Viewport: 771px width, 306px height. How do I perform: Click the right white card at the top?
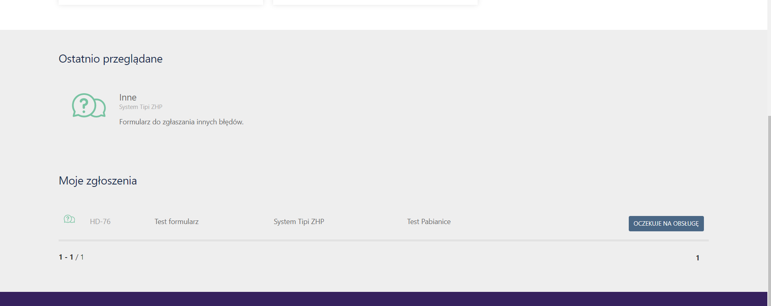(x=375, y=2)
